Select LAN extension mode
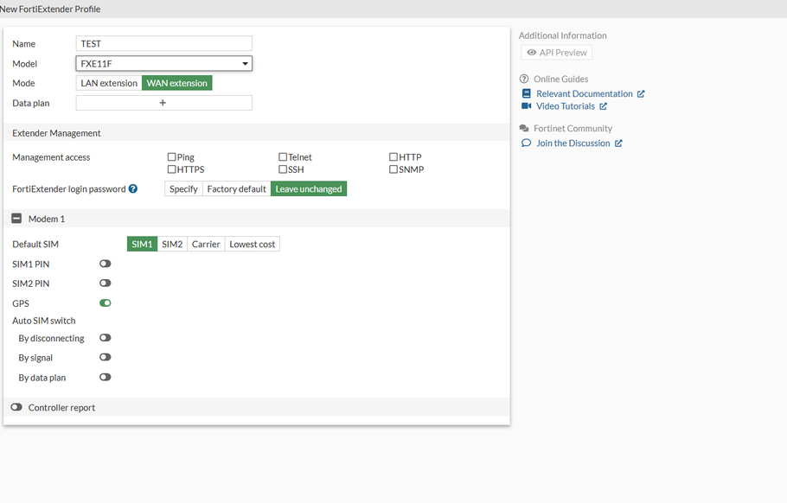 109,83
